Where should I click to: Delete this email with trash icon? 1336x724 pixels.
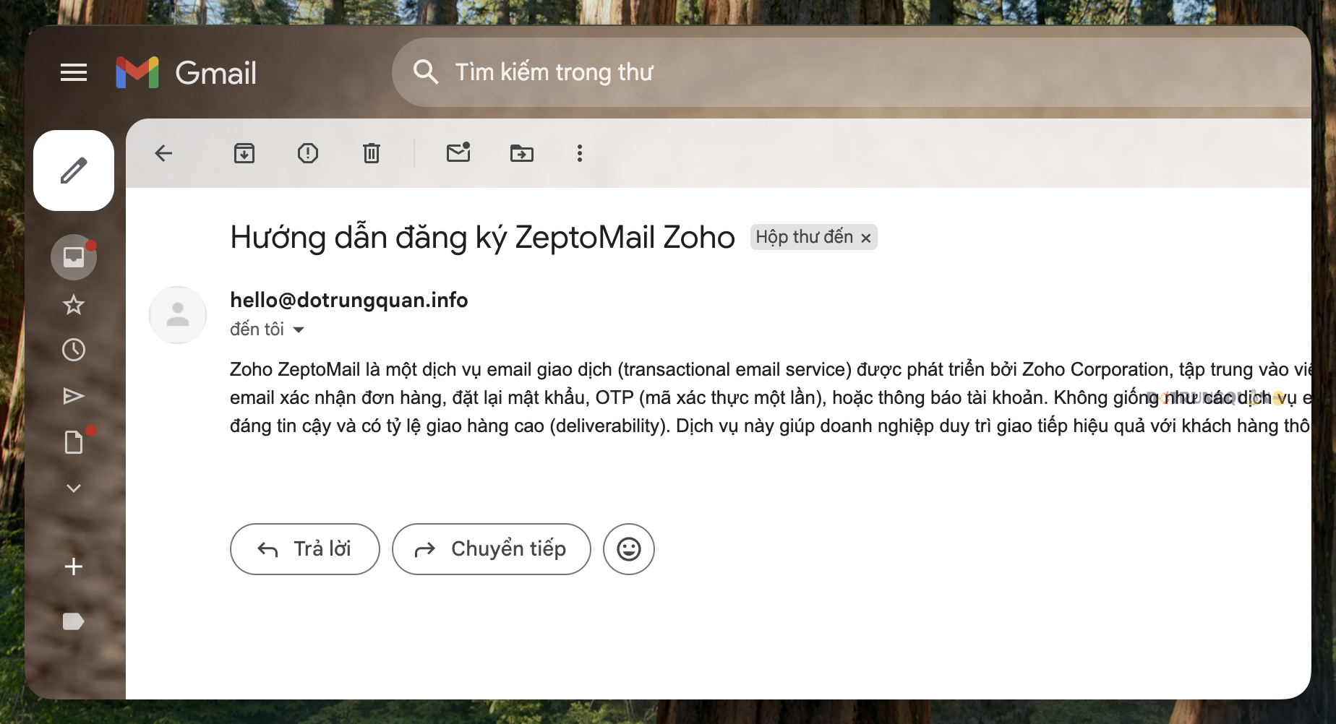[372, 153]
